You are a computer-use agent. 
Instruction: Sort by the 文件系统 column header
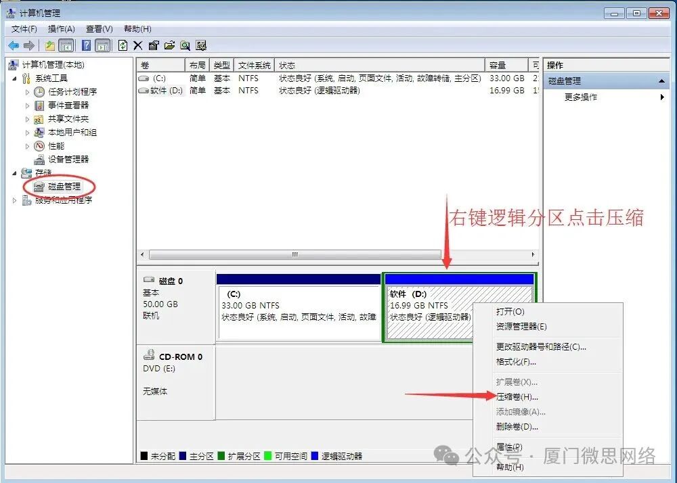(255, 65)
